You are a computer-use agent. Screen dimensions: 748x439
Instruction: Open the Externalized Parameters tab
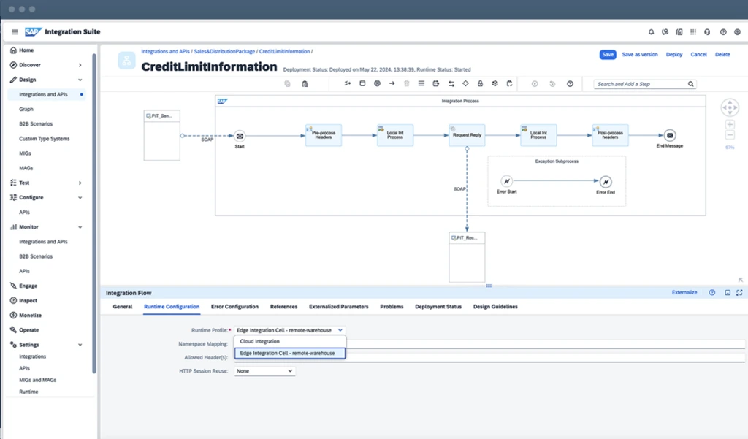click(339, 306)
